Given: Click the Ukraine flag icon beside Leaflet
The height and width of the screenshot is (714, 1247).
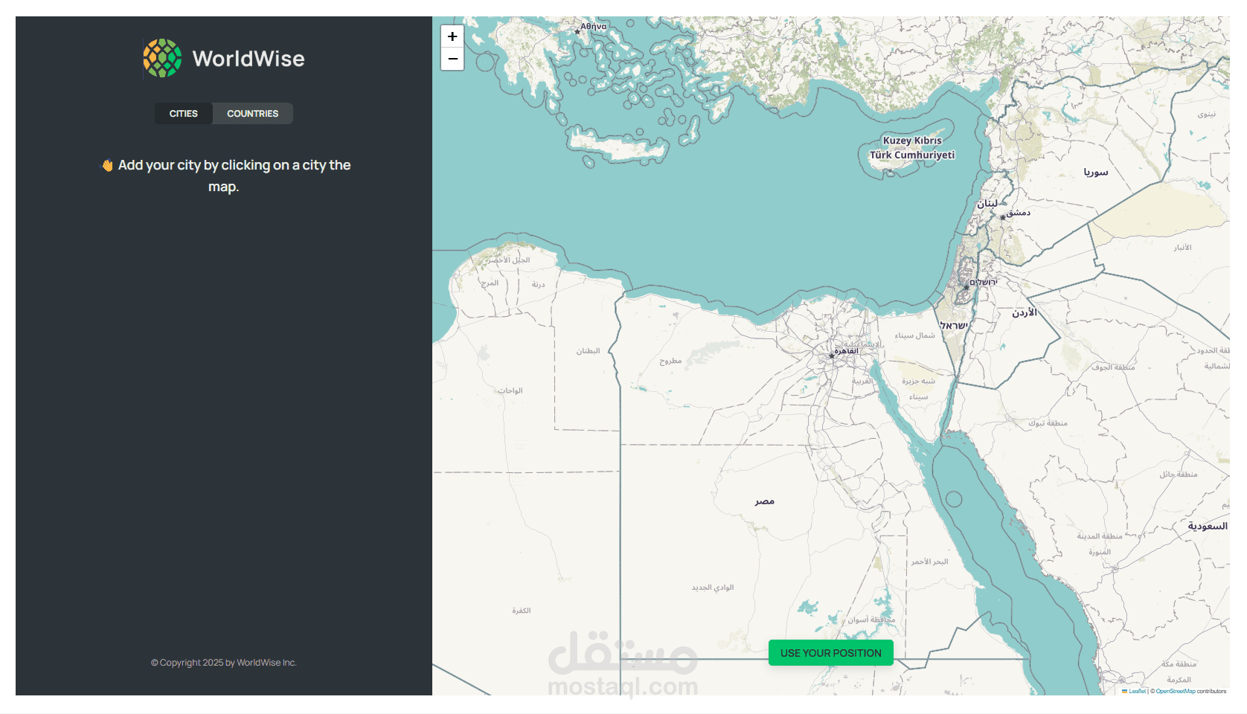Looking at the screenshot, I should [x=1124, y=691].
